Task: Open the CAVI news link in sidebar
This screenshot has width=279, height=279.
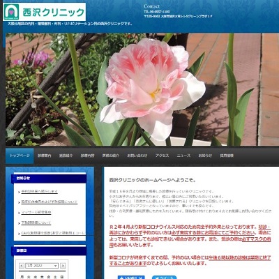Action: pos(53,233)
